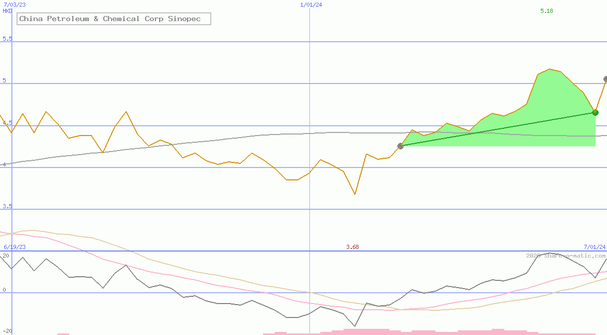
Task: Click the 5 price axis label
Action: tap(5, 80)
